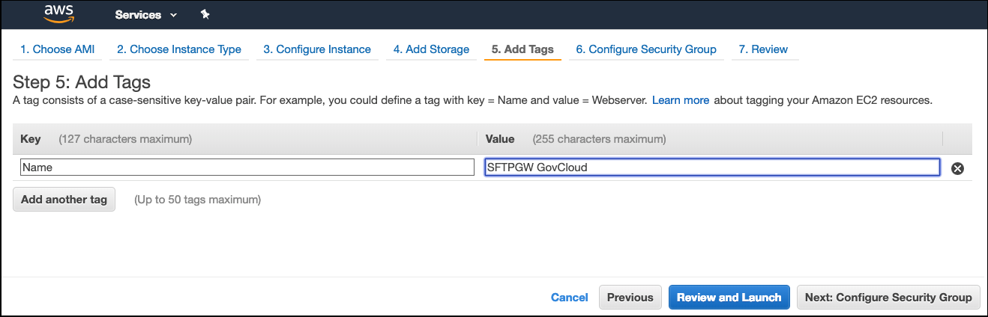Screen dimensions: 988x317
Task: Open the Review step tab
Action: [x=763, y=49]
